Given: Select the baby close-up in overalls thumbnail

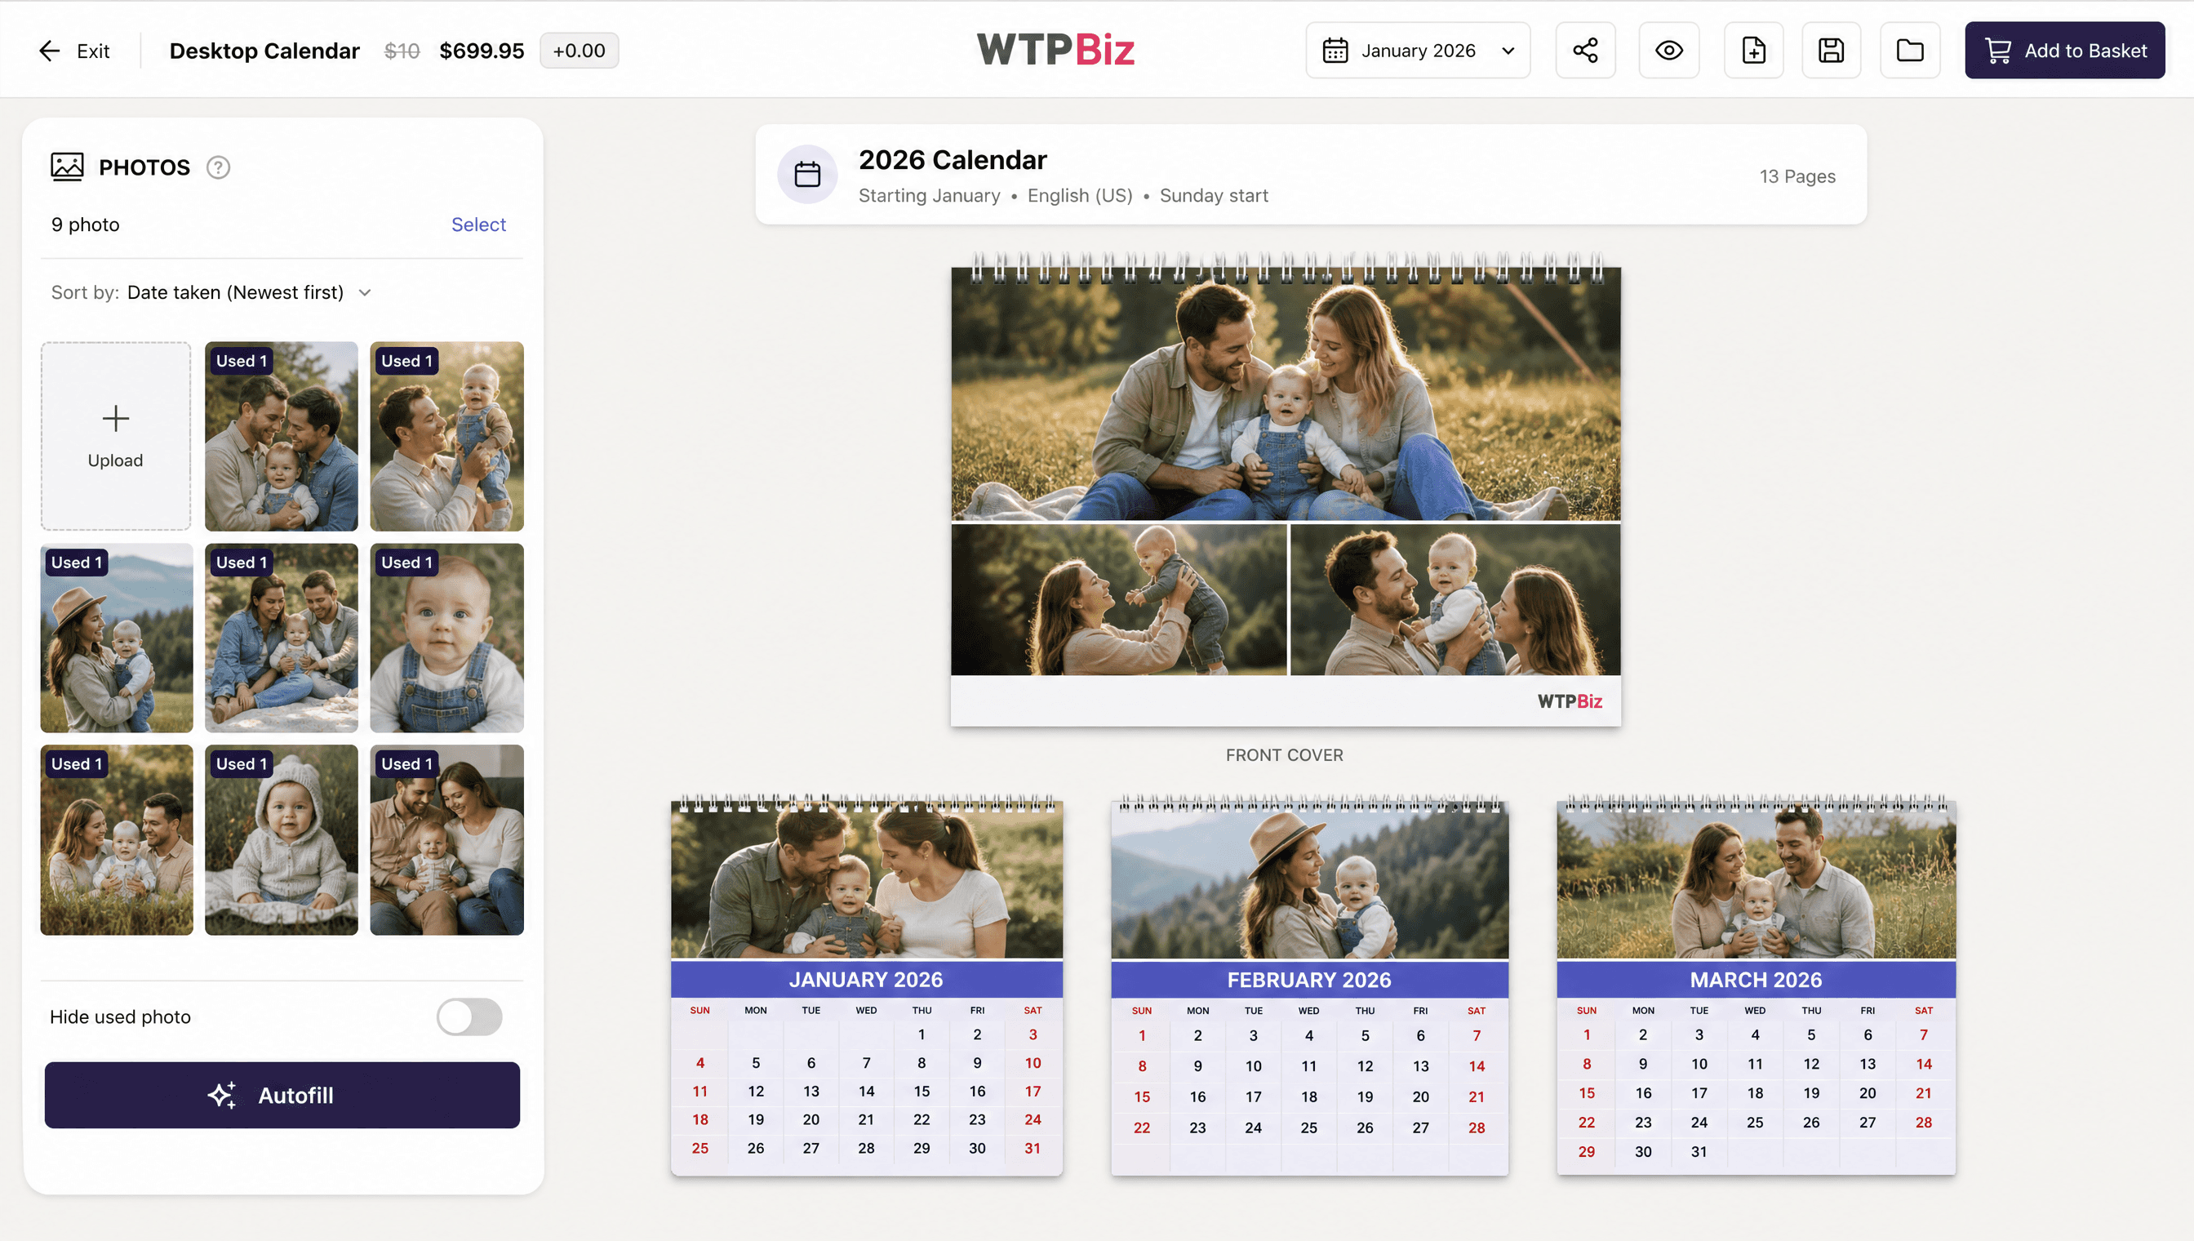Looking at the screenshot, I should point(446,638).
